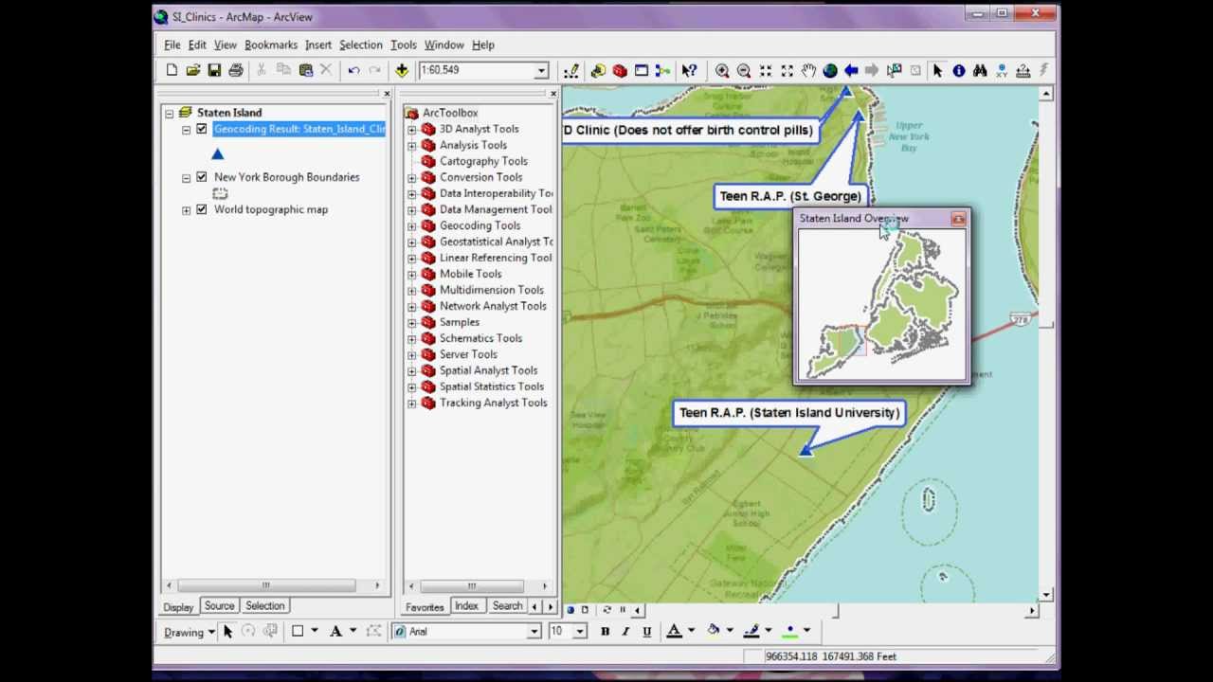Select the Pan hand tool
1213x682 pixels.
click(808, 71)
